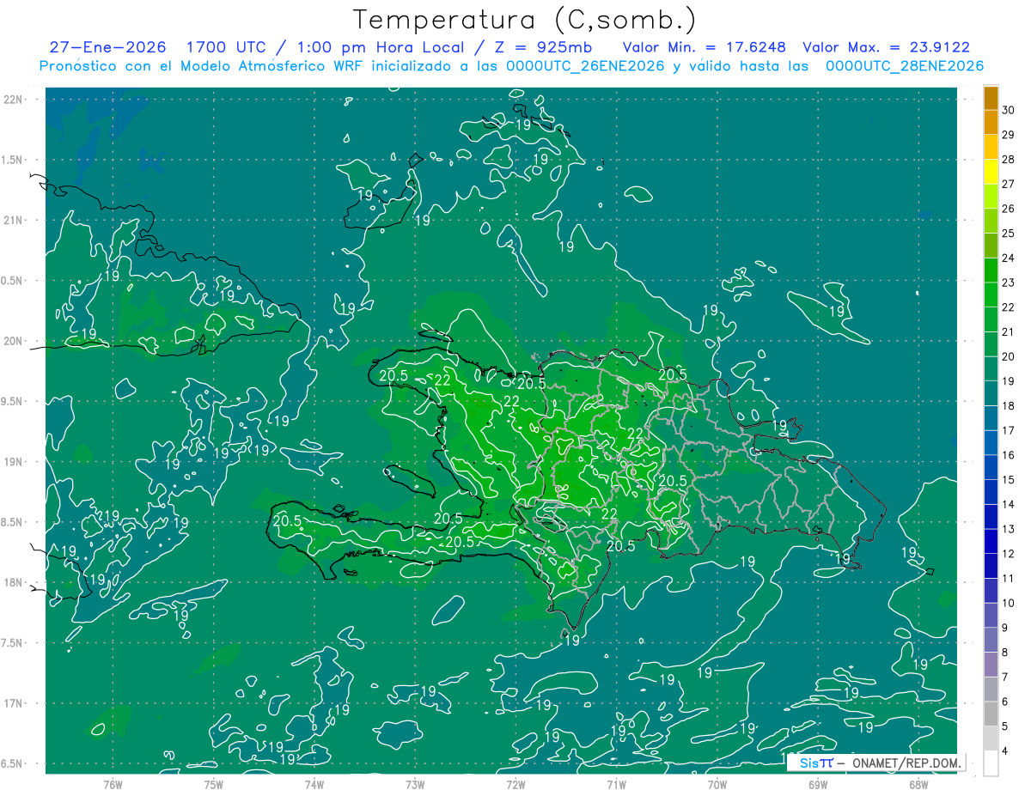Click the '71W' longitude axis label
The height and width of the screenshot is (796, 1031).
616,785
